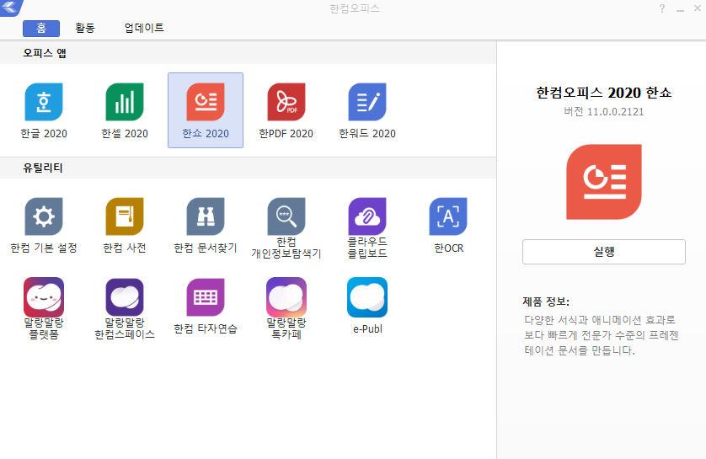This screenshot has height=459, width=706.
Task: Open the 한PDF 2020 icon
Action: pos(286,102)
